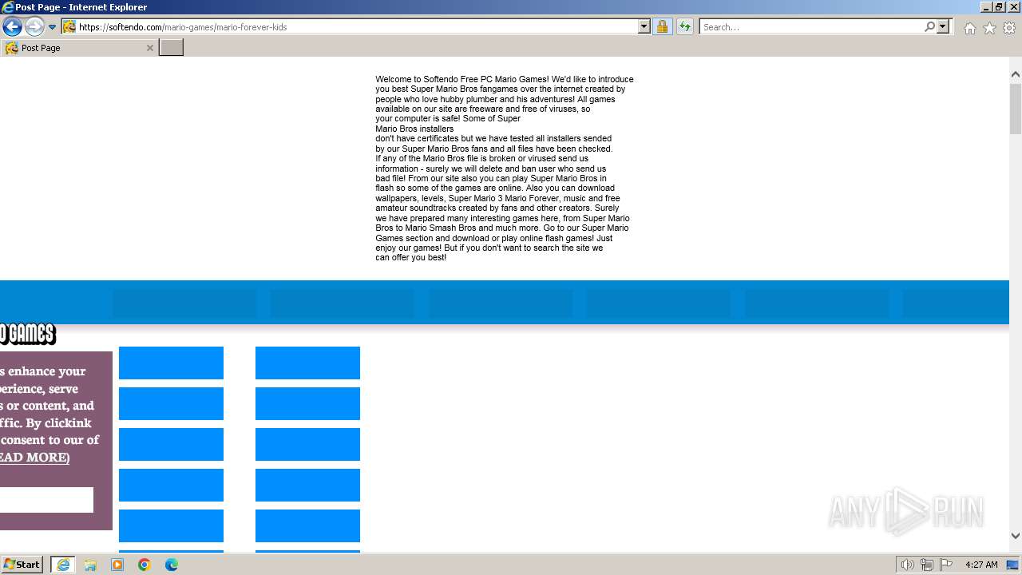
Task: Click the Action Center flag icon
Action: (946, 565)
